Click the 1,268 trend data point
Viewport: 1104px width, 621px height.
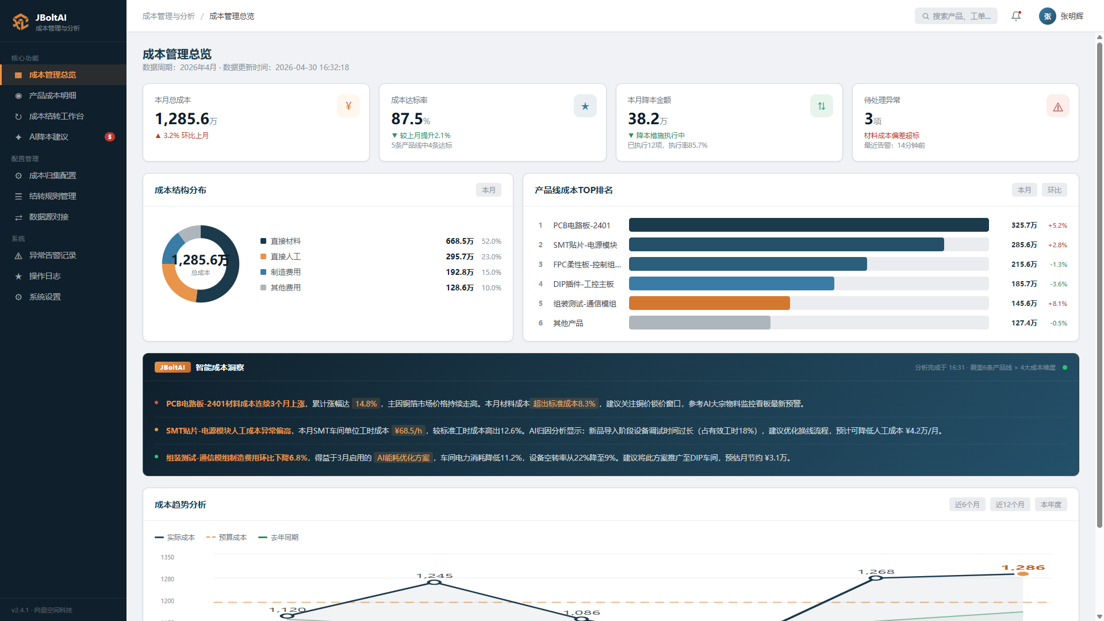(876, 578)
